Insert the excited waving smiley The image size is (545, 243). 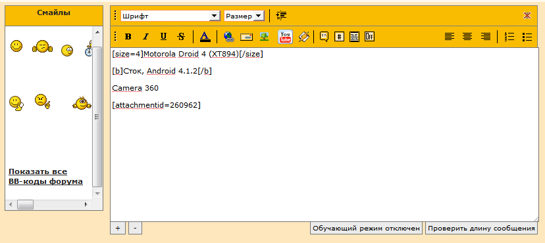[x=82, y=103]
